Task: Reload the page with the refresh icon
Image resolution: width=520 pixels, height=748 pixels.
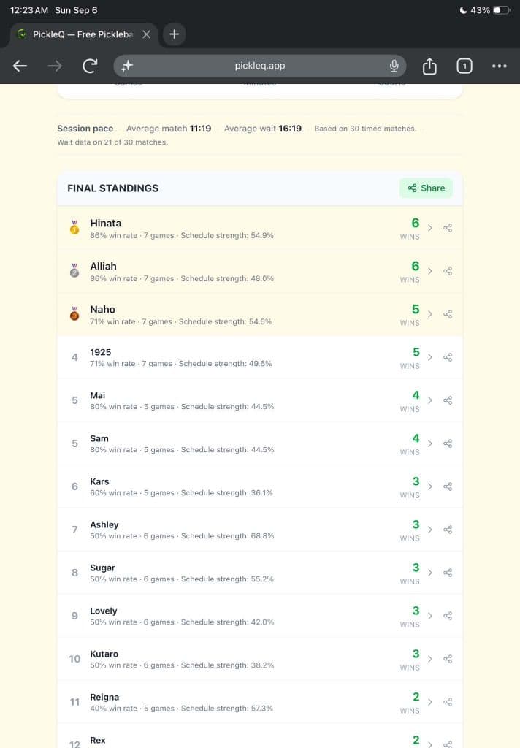Action: click(90, 66)
